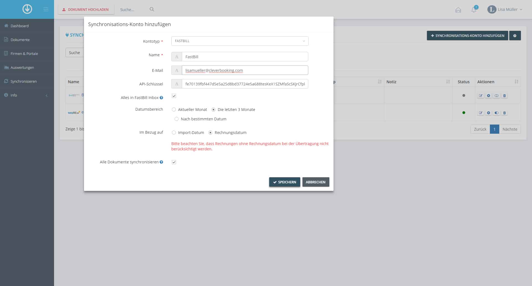Click edit icon in easybill row
This screenshot has width=532, height=286.
pos(481,113)
